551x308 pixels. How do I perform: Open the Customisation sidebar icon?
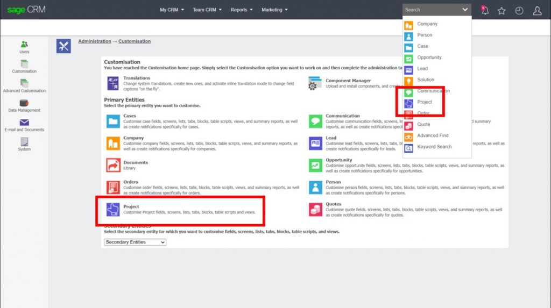coord(24,63)
